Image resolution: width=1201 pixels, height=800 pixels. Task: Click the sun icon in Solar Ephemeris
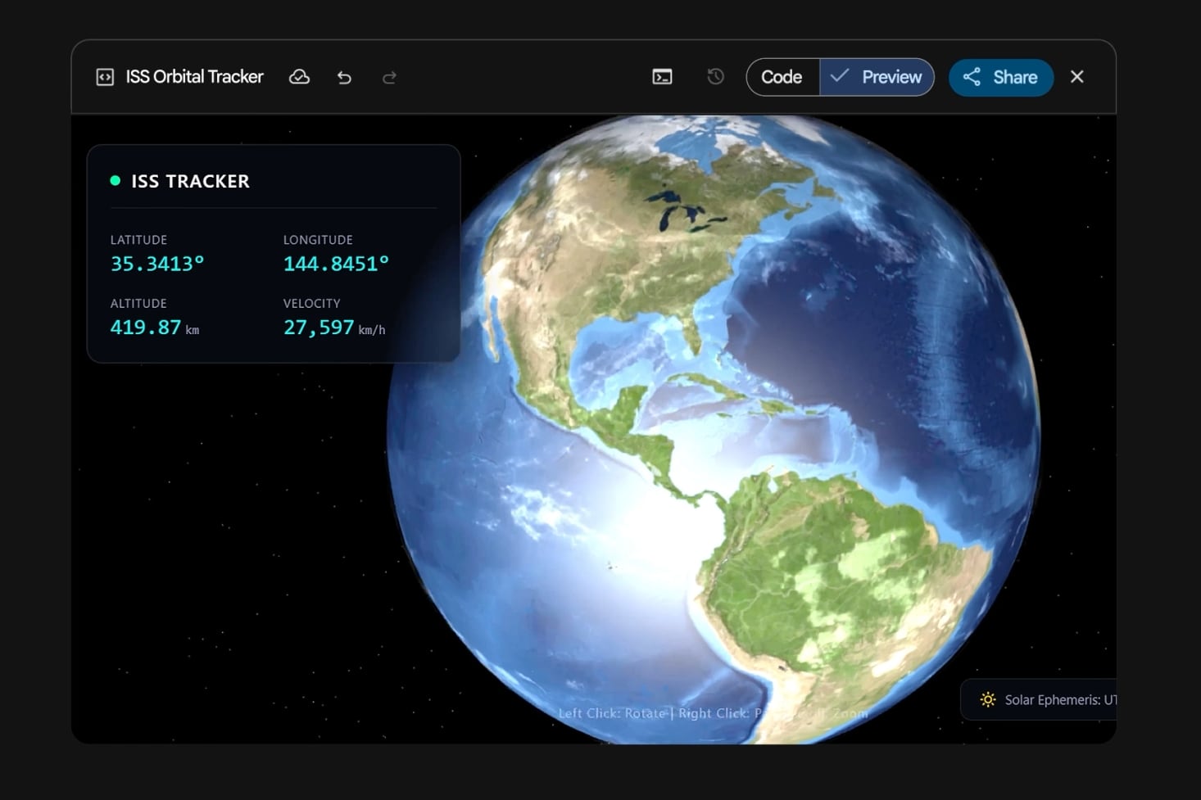tap(988, 699)
